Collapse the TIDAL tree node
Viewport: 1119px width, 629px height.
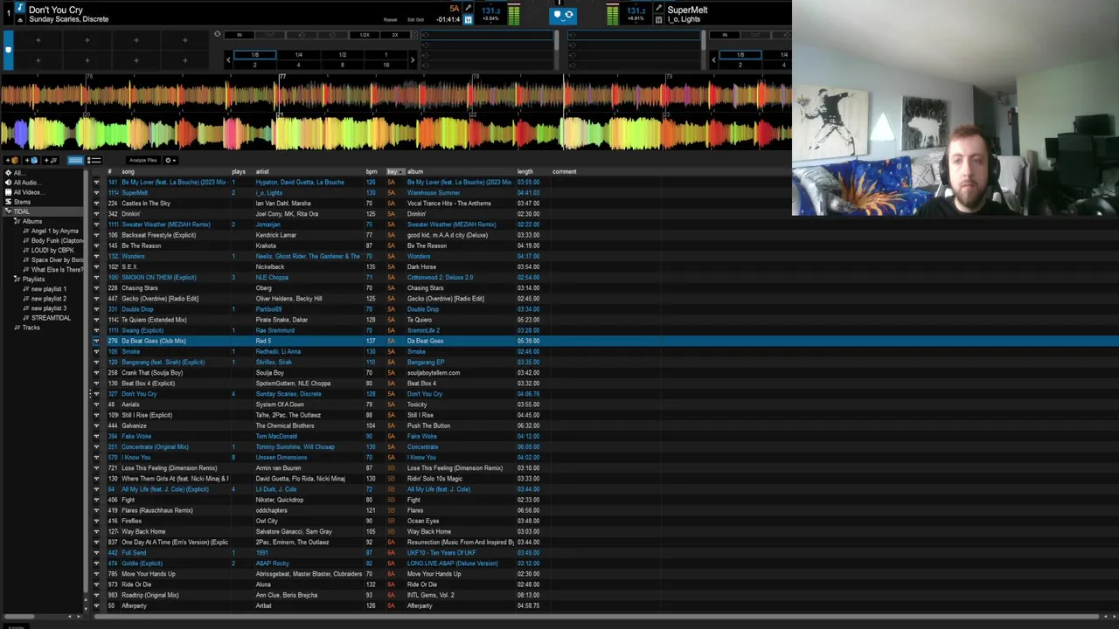tap(8, 211)
